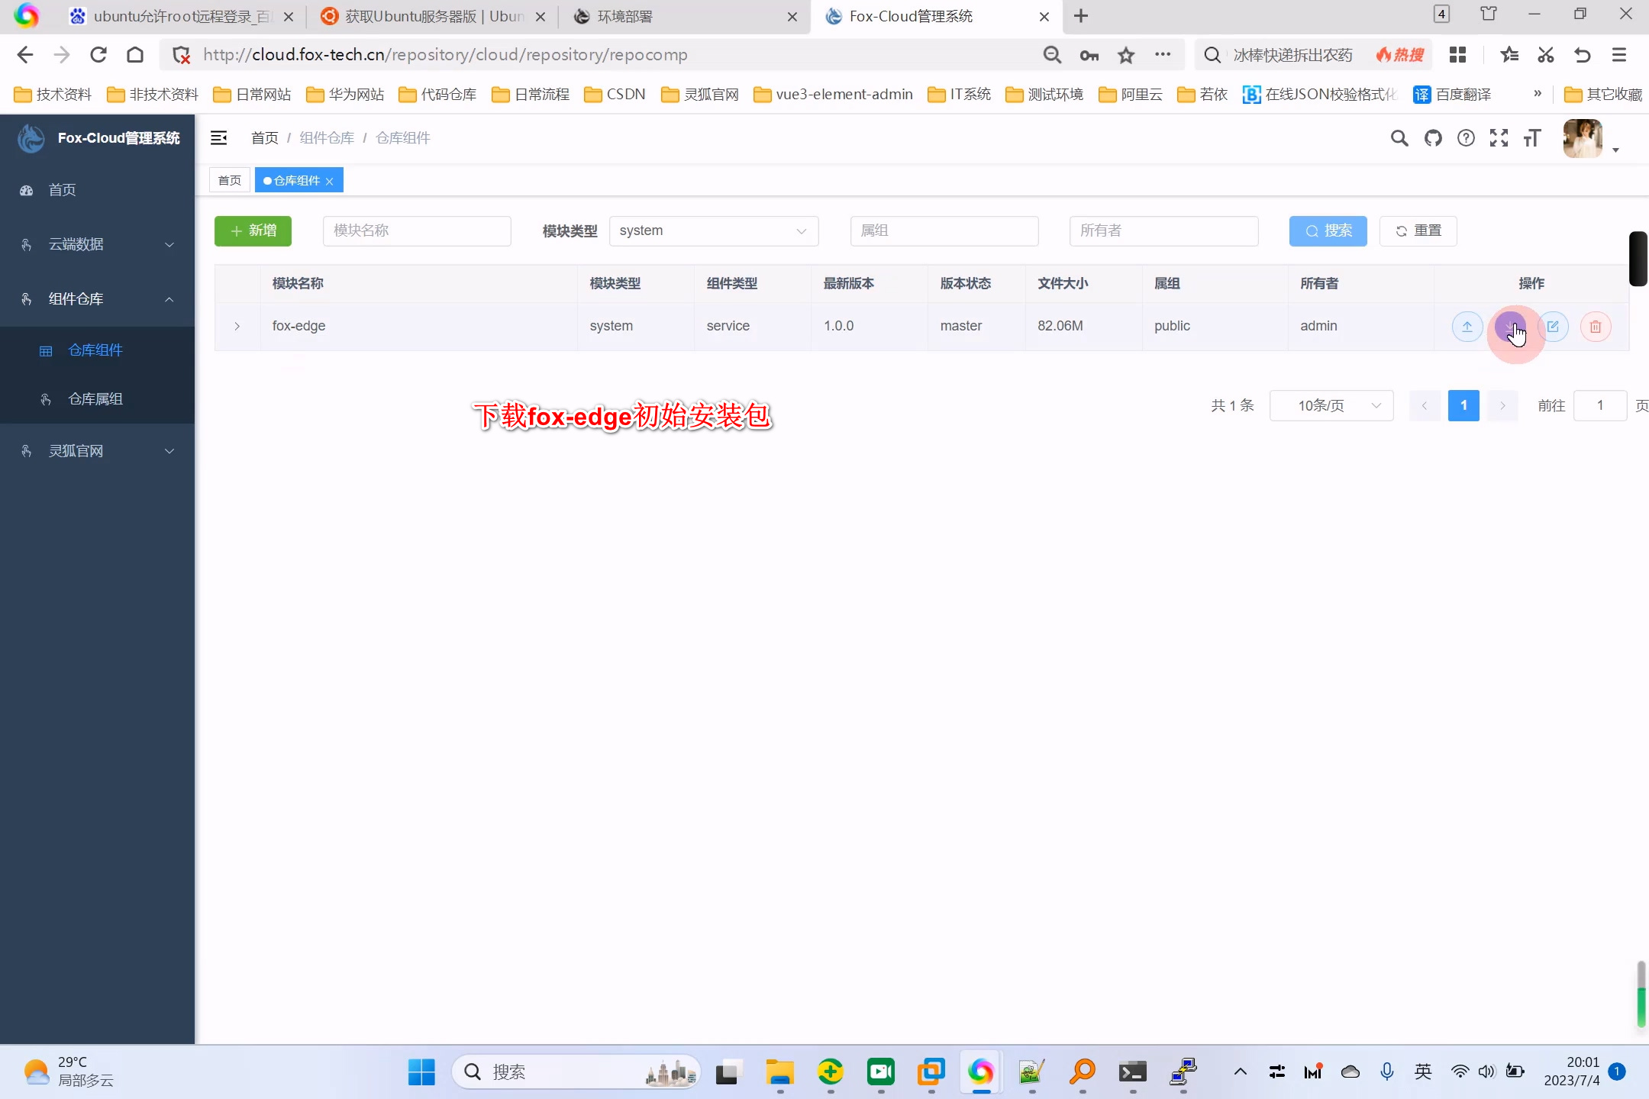The width and height of the screenshot is (1649, 1099).
Task: Expand the fox-edge table row
Action: tap(237, 327)
